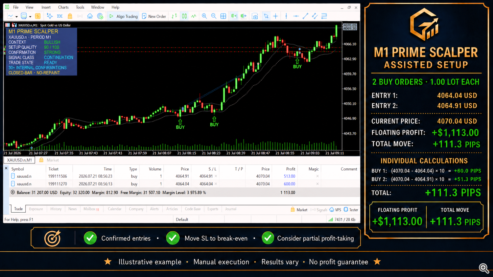
Task: Open the View menu
Action: tap(30, 7)
